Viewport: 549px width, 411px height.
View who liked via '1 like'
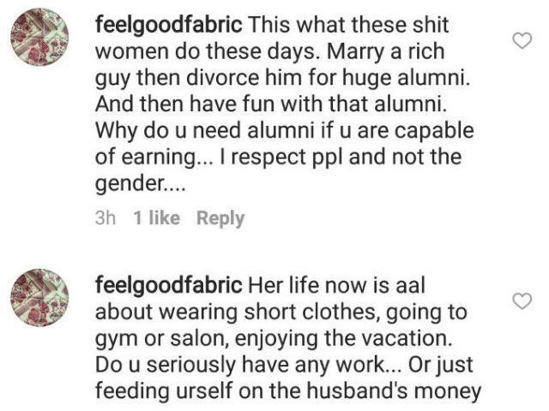click(156, 218)
